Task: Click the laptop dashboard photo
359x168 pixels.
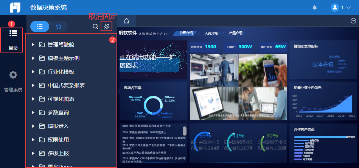Action: (214, 103)
